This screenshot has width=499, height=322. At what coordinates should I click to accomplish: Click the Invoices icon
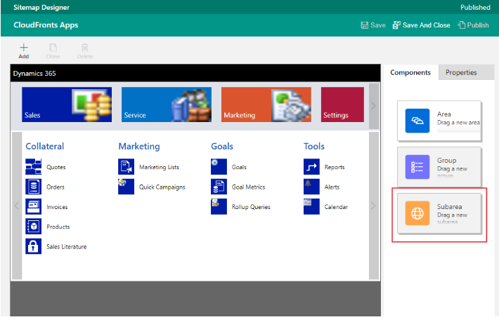34,207
